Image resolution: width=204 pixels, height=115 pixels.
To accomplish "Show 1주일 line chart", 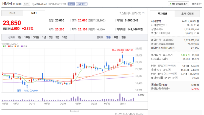I will point(27,37).
